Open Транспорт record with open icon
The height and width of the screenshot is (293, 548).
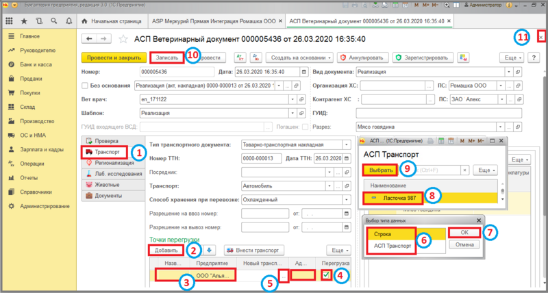[x=347, y=186]
